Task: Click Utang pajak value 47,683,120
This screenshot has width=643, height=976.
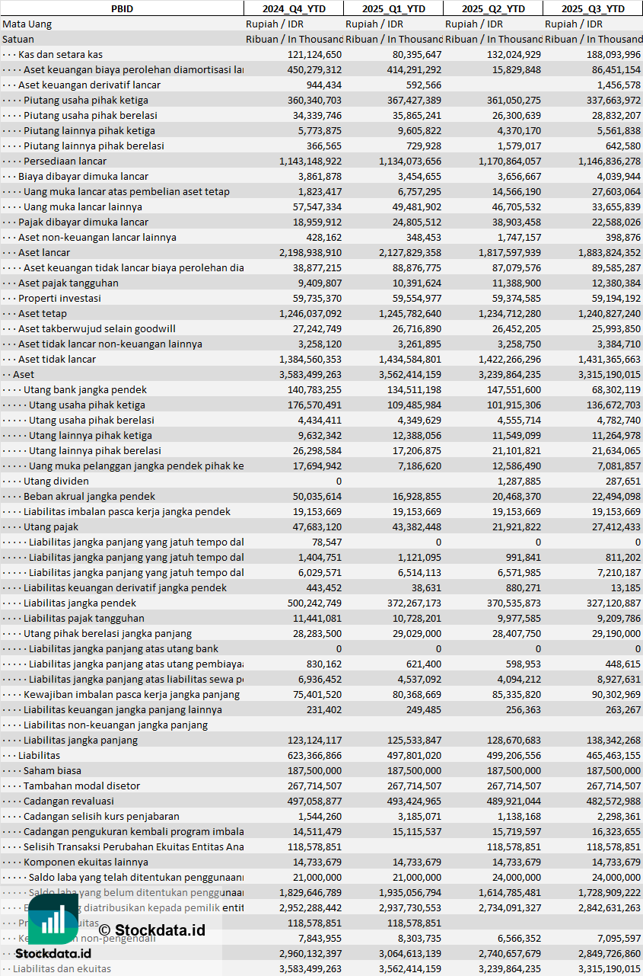Action: pyautogui.click(x=317, y=526)
